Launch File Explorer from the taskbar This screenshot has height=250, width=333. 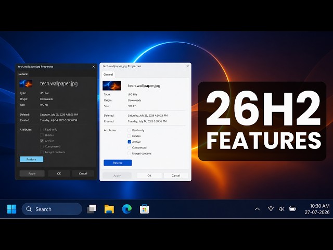tap(109, 209)
